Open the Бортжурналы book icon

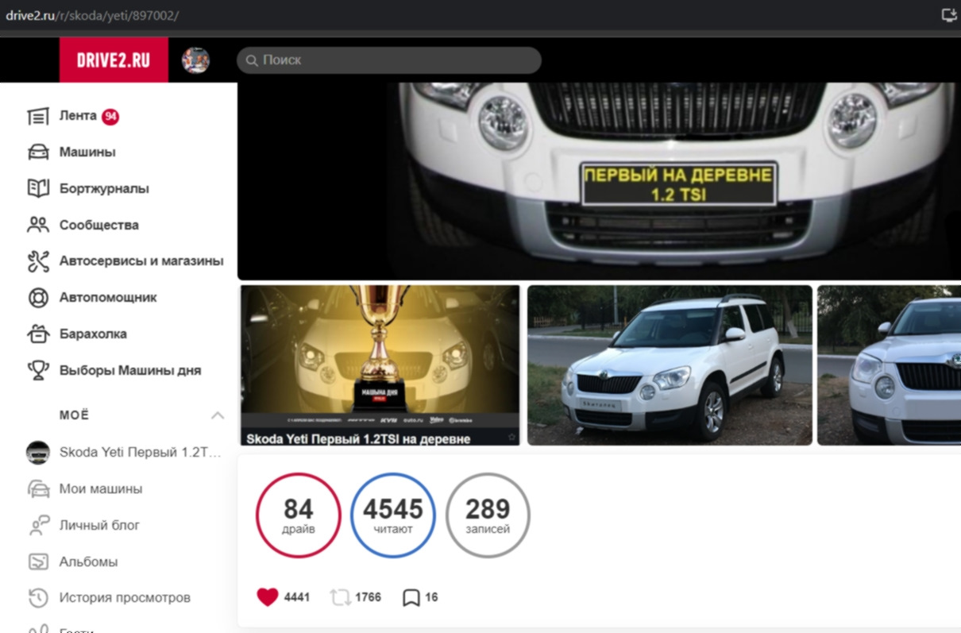pyautogui.click(x=38, y=189)
